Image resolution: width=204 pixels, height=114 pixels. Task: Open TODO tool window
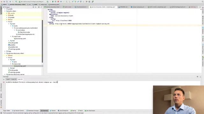pyautogui.click(x=7, y=111)
